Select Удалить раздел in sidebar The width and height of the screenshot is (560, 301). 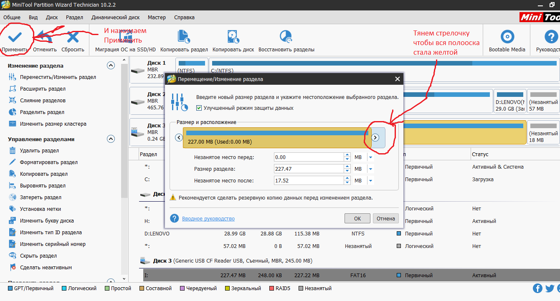[x=39, y=151]
